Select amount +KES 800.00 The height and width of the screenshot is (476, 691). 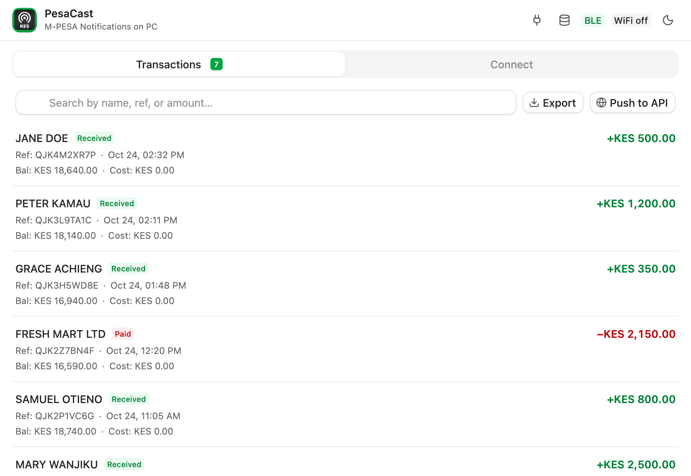tap(641, 399)
